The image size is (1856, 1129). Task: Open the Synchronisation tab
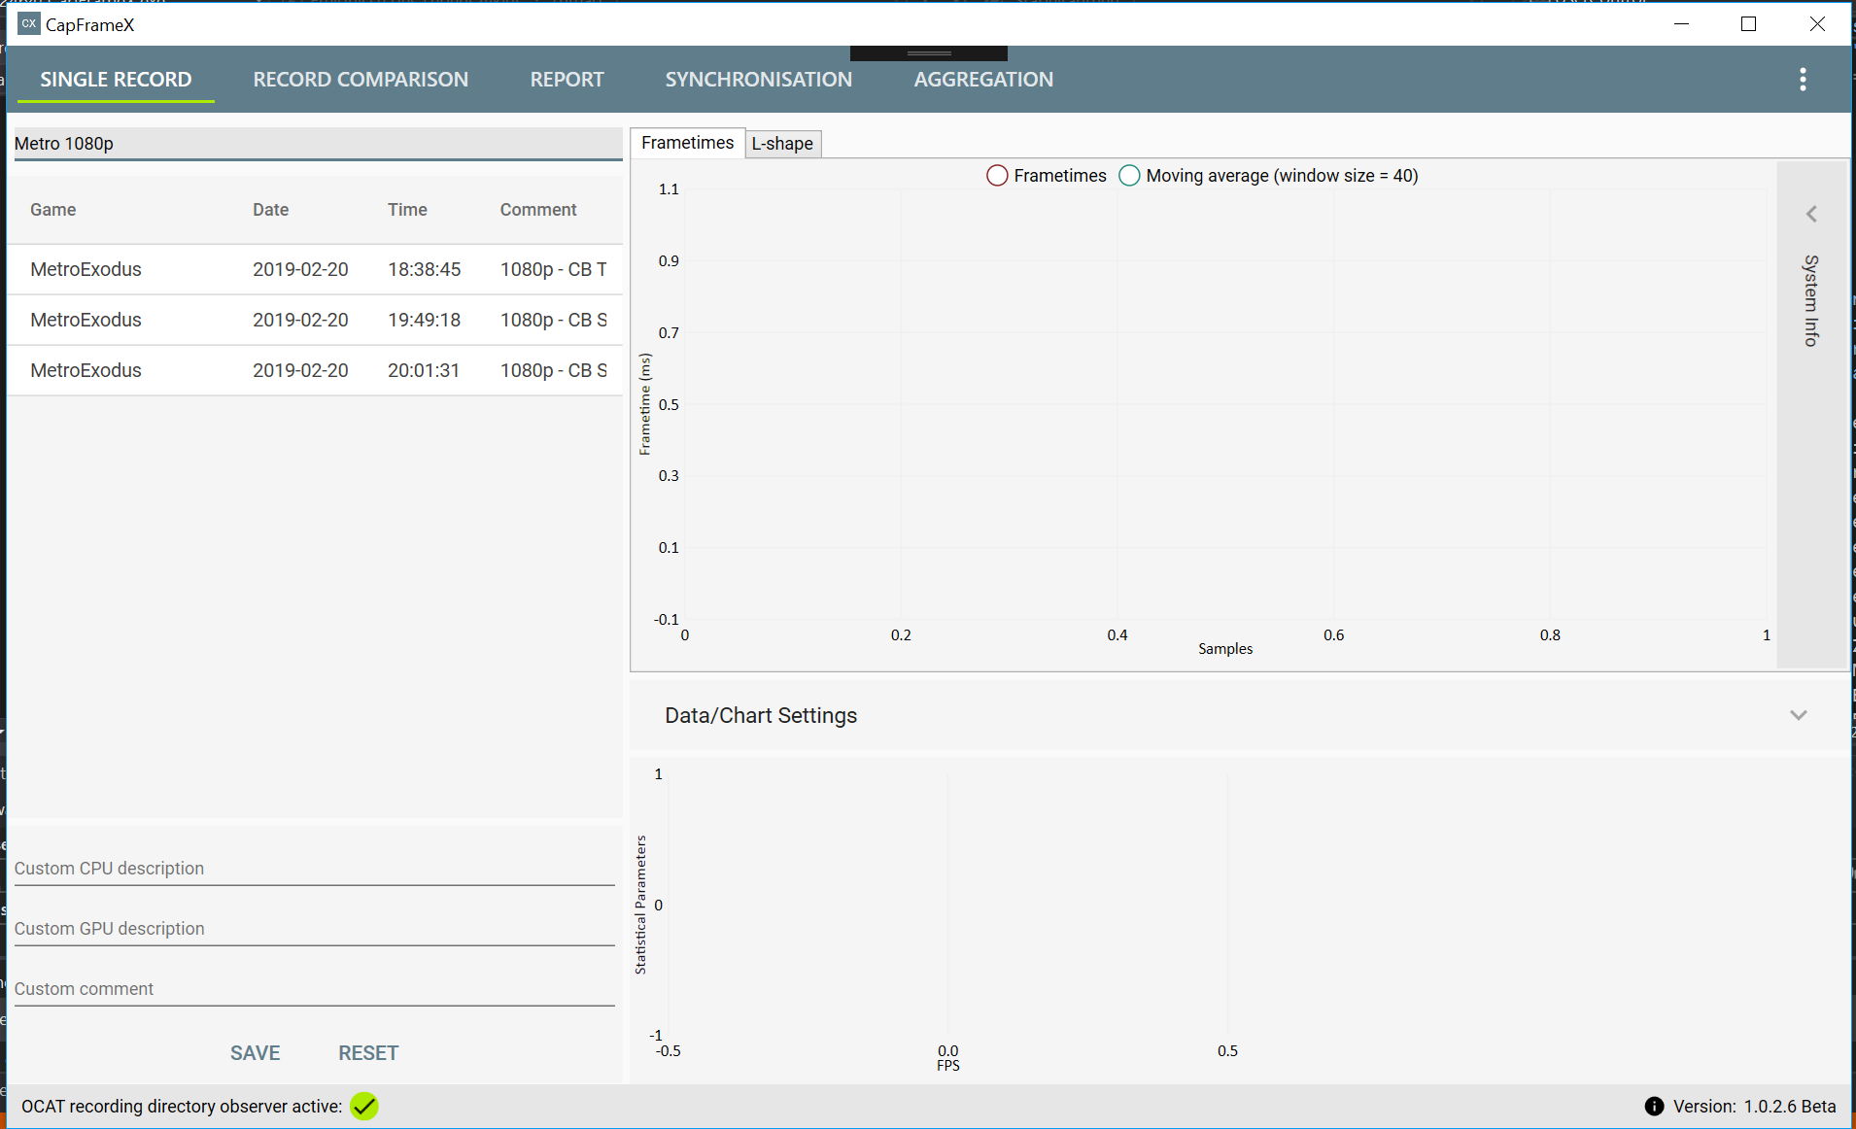click(758, 80)
